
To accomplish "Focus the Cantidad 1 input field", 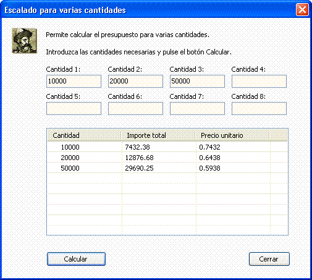I will point(74,81).
